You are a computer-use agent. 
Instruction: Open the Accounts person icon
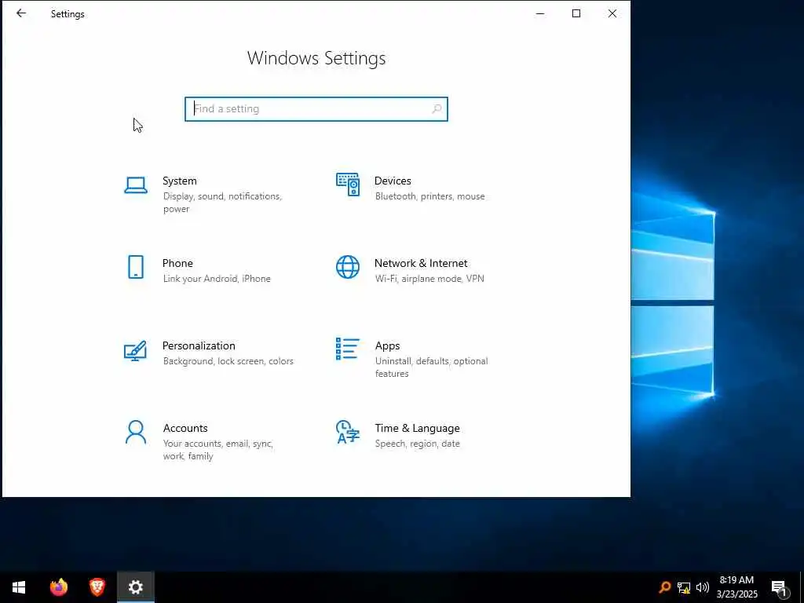click(x=136, y=433)
